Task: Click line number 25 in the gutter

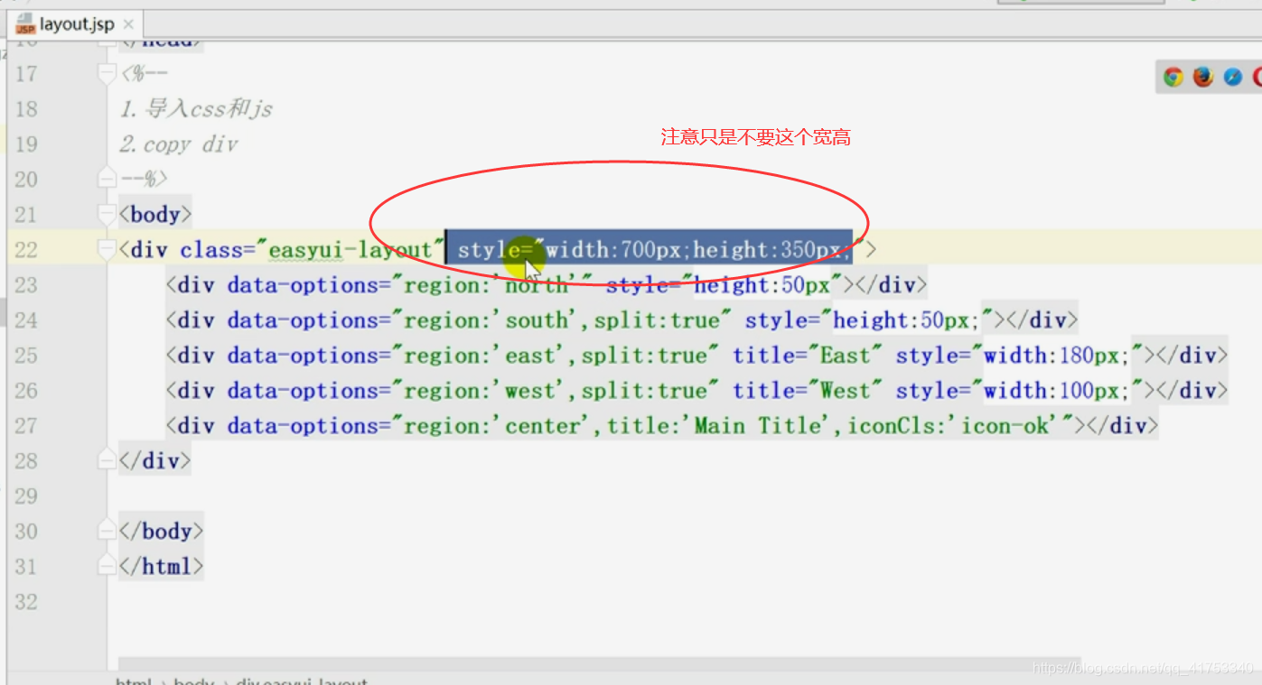Action: [x=26, y=356]
